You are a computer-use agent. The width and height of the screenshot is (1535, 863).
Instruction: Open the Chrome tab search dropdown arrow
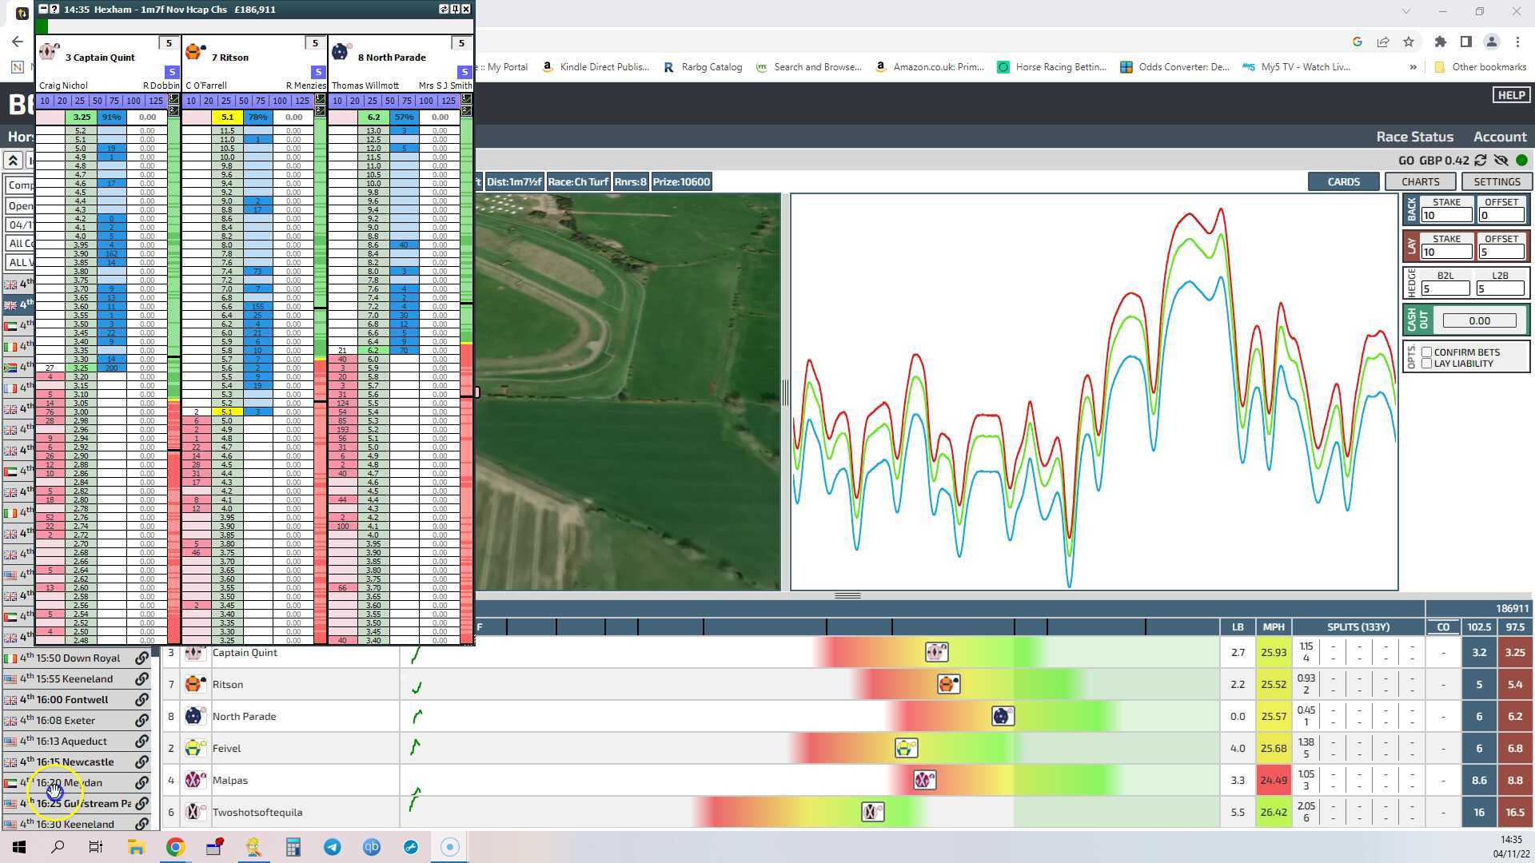pos(1405,11)
